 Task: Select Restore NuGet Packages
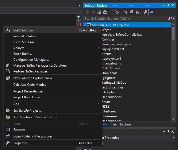(52, 71)
